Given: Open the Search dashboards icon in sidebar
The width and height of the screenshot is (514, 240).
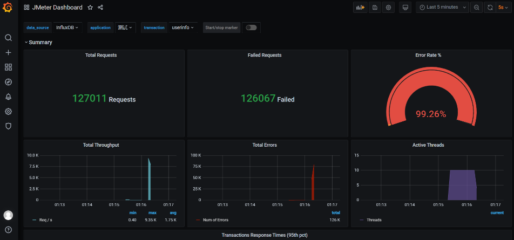Looking at the screenshot, I should pyautogui.click(x=9, y=38).
